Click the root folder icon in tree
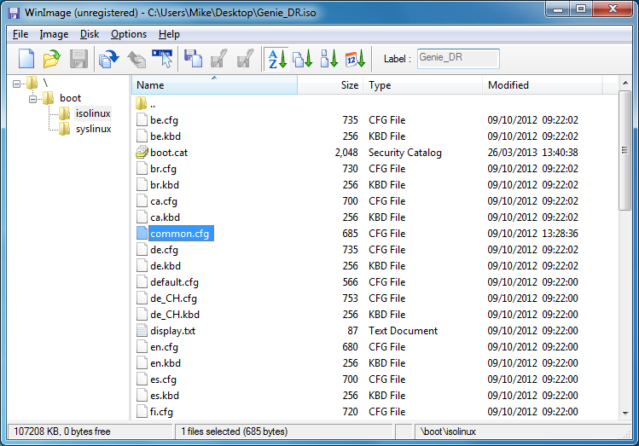The width and height of the screenshot is (639, 446). point(32,83)
